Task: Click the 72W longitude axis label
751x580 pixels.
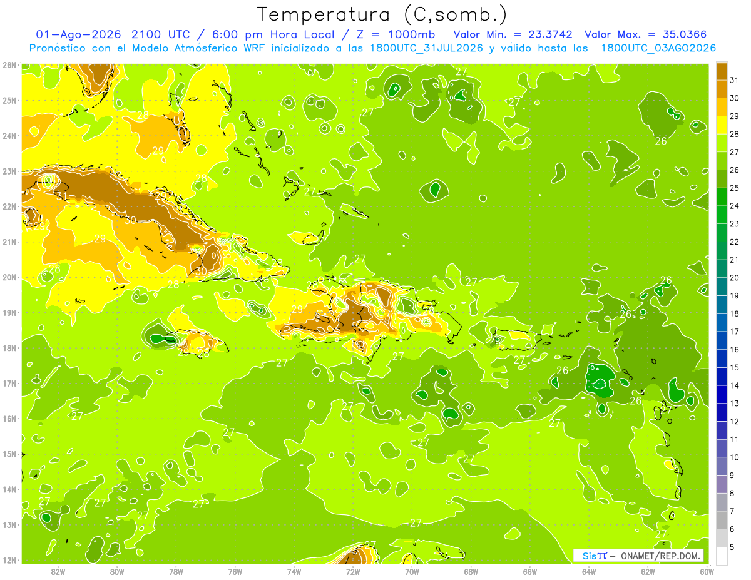Action: pos(353,571)
